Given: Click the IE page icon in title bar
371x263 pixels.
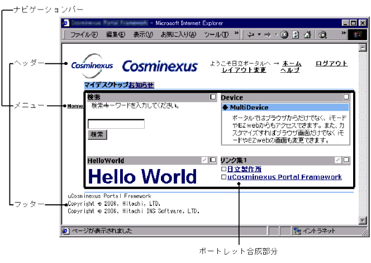Looking at the screenshot, I should click(66, 23).
